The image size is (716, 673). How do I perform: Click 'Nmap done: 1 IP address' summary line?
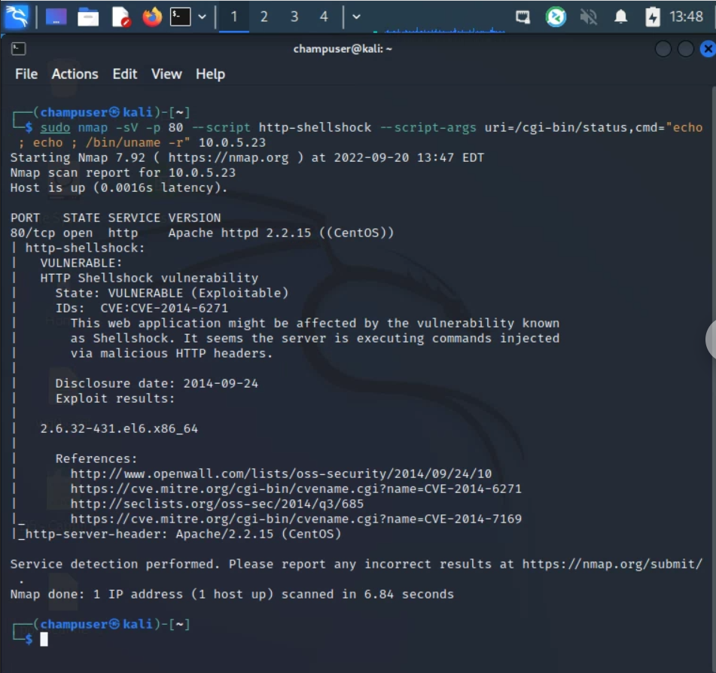(232, 594)
